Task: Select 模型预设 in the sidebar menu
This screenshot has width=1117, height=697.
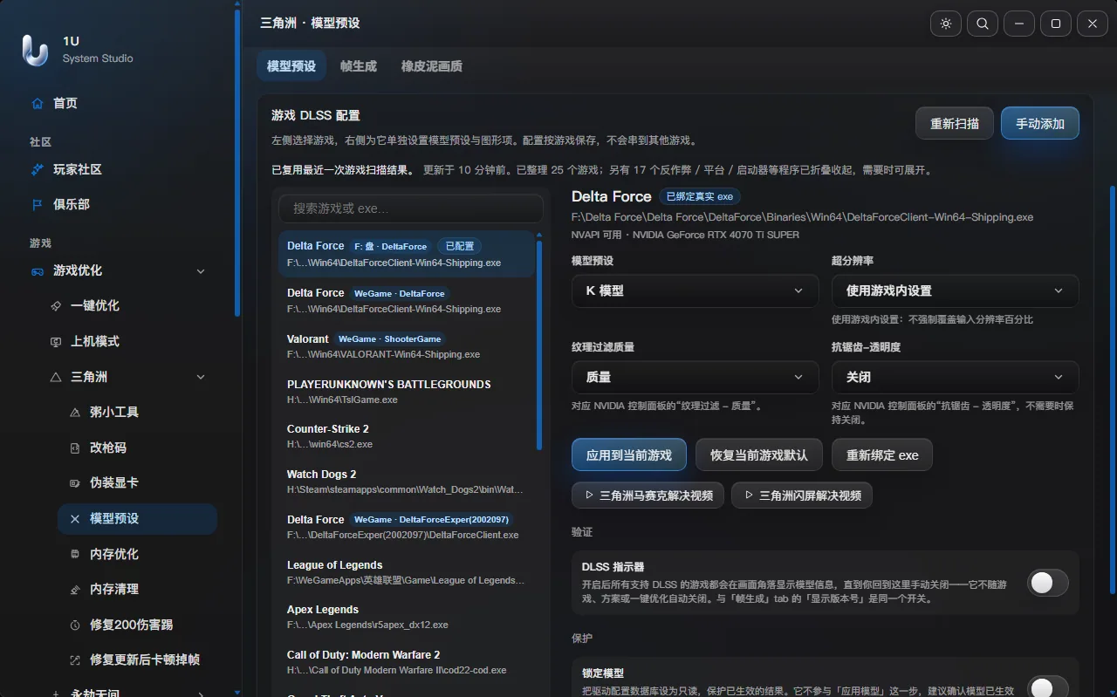Action: click(137, 518)
